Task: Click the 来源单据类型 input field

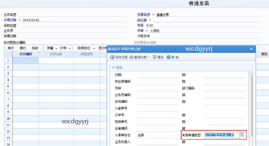Action: 222,135
